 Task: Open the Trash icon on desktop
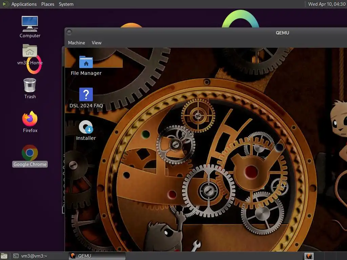coord(30,88)
